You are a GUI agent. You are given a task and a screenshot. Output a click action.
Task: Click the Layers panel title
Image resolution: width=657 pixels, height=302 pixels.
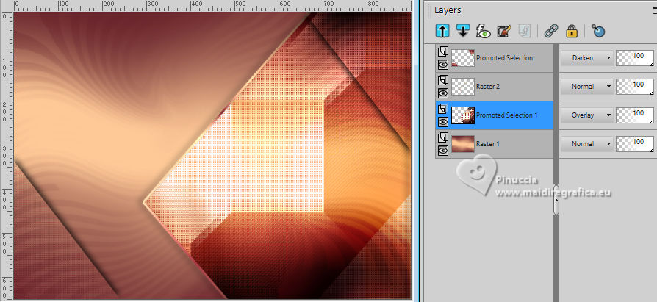pyautogui.click(x=448, y=10)
